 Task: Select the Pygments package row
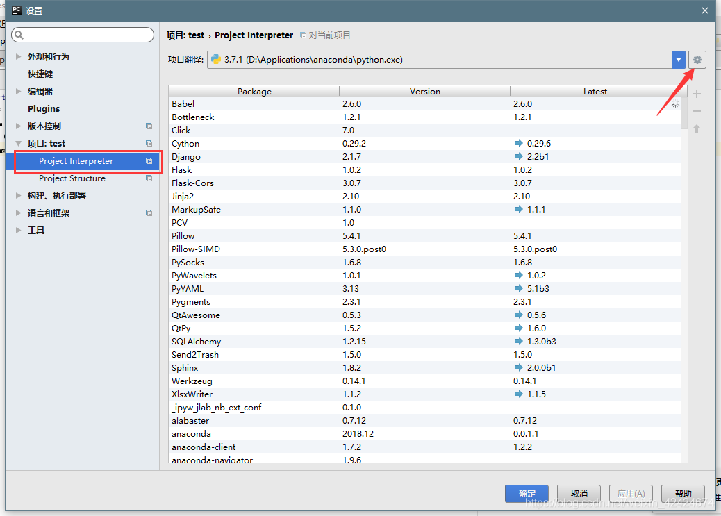(x=425, y=301)
